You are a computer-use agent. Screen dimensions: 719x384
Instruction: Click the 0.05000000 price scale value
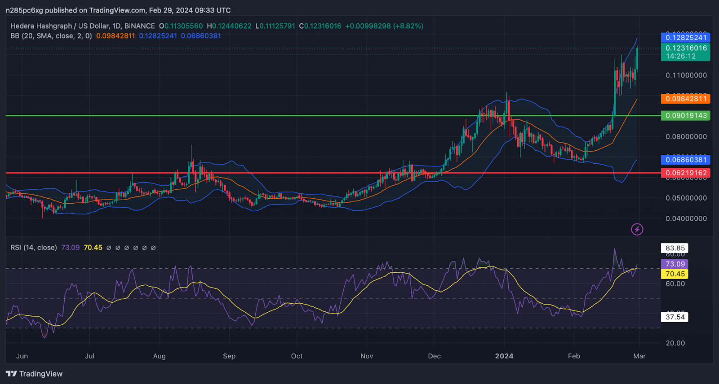coord(686,198)
